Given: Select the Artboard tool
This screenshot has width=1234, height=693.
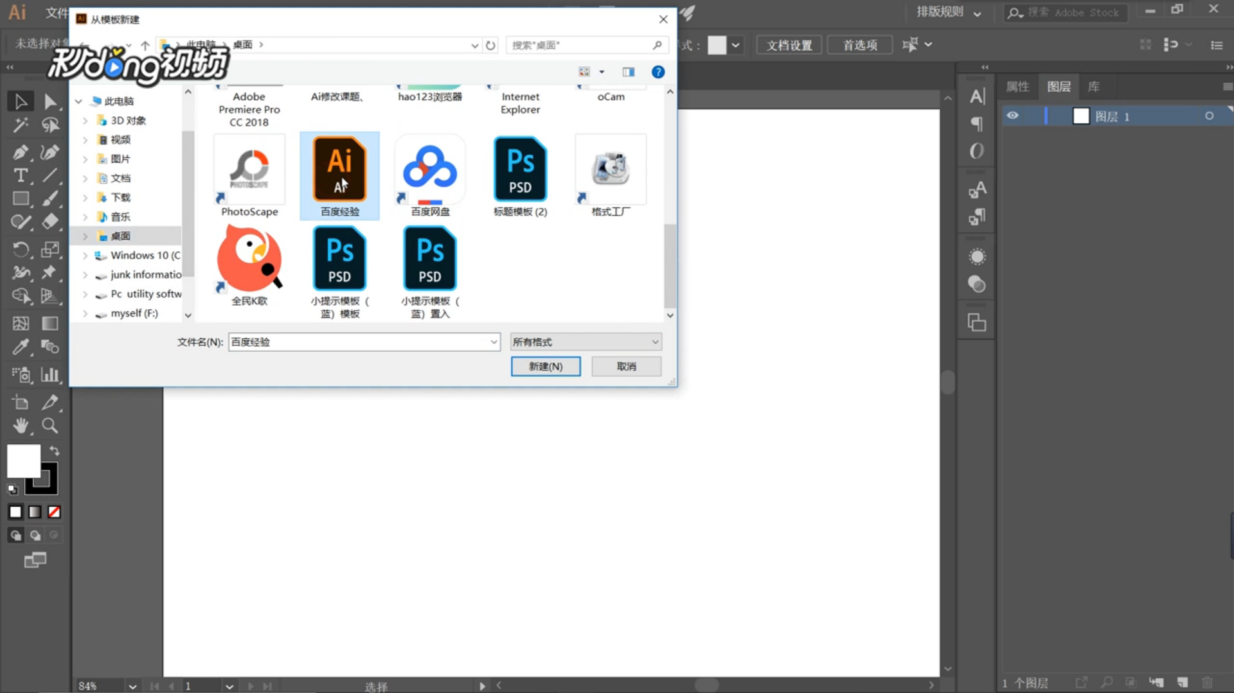Looking at the screenshot, I should click(x=21, y=402).
